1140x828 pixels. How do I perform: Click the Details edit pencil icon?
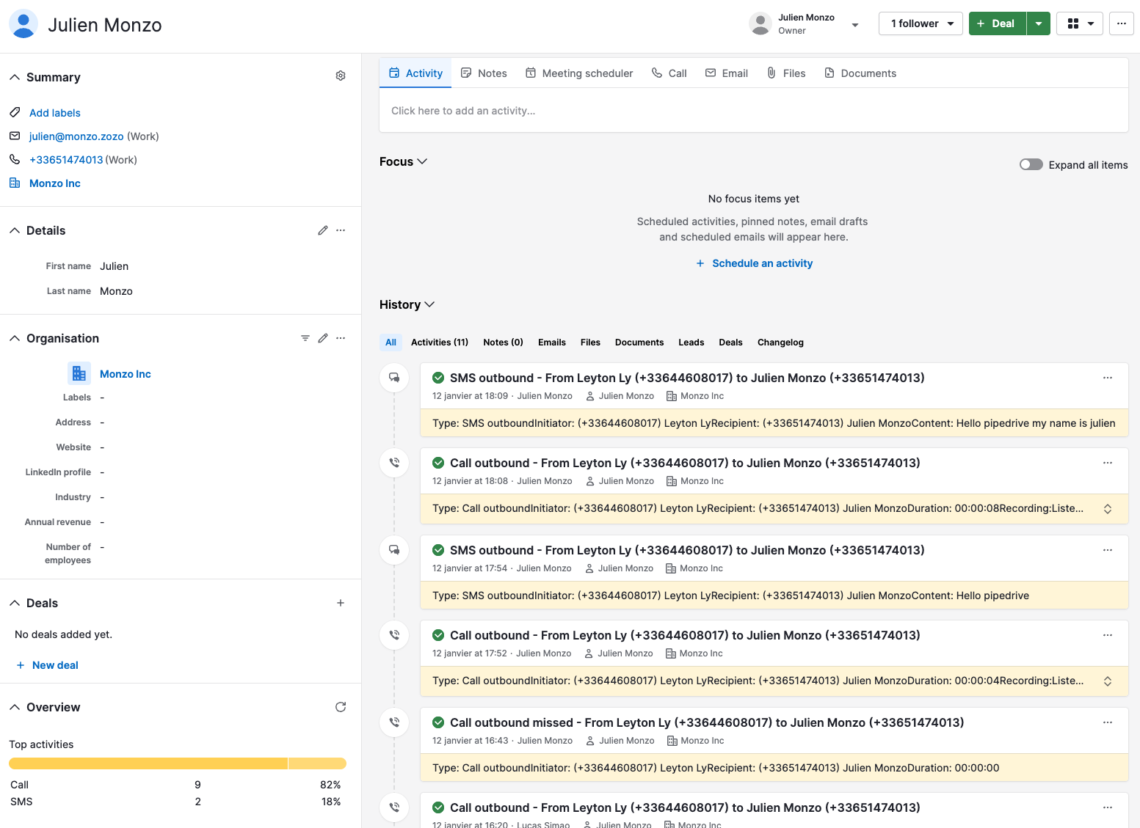point(322,230)
